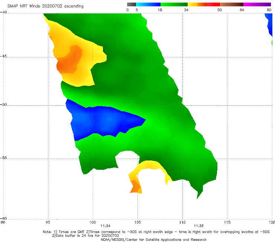The image size is (275, 242).
Task: Click the blue low-wind region near 51S
Action: (105, 120)
